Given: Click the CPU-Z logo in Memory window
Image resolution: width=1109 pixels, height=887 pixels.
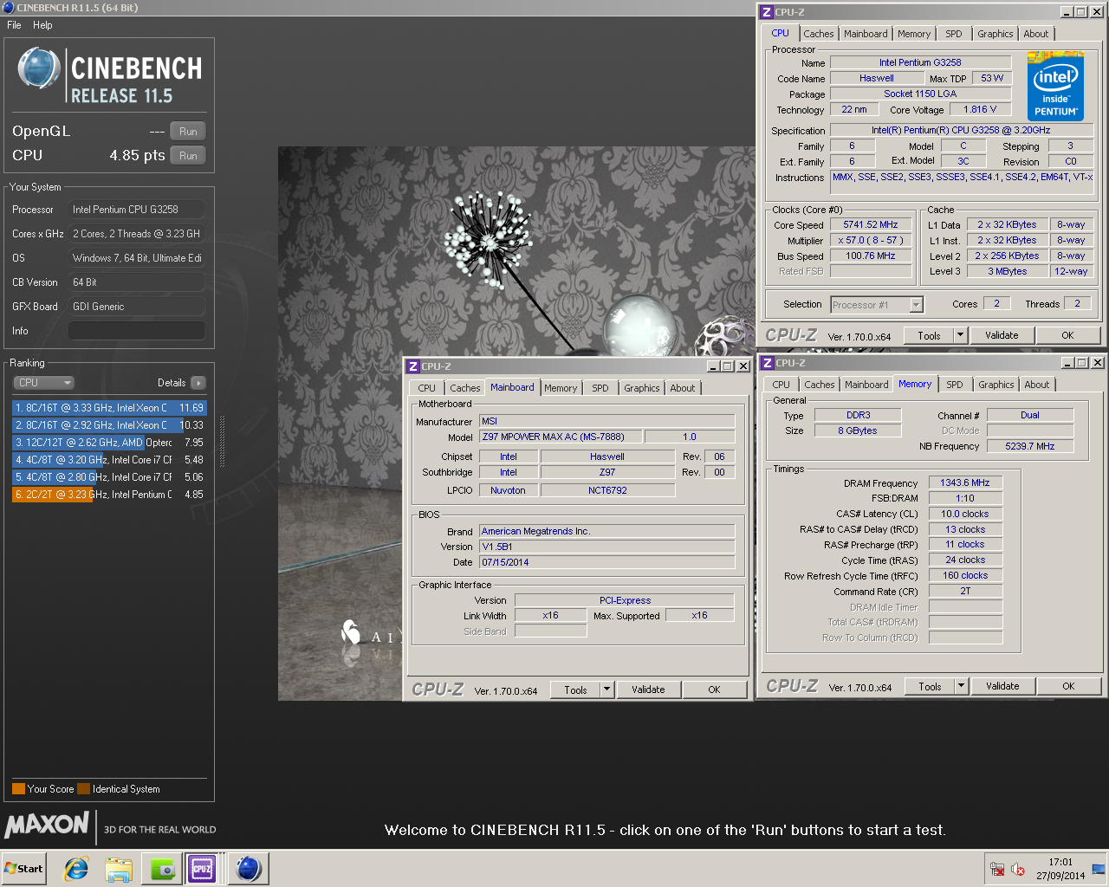Looking at the screenshot, I should pyautogui.click(x=791, y=686).
